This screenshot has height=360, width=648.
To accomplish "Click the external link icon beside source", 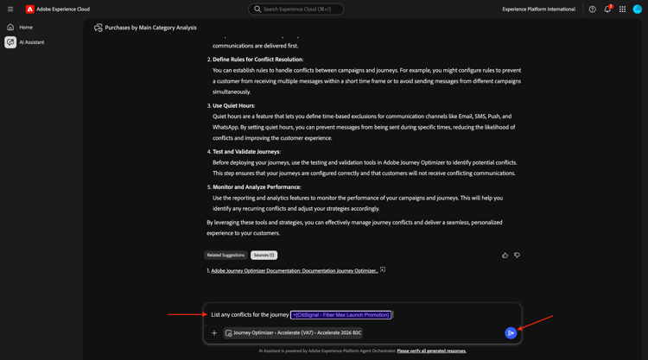I will click(383, 270).
